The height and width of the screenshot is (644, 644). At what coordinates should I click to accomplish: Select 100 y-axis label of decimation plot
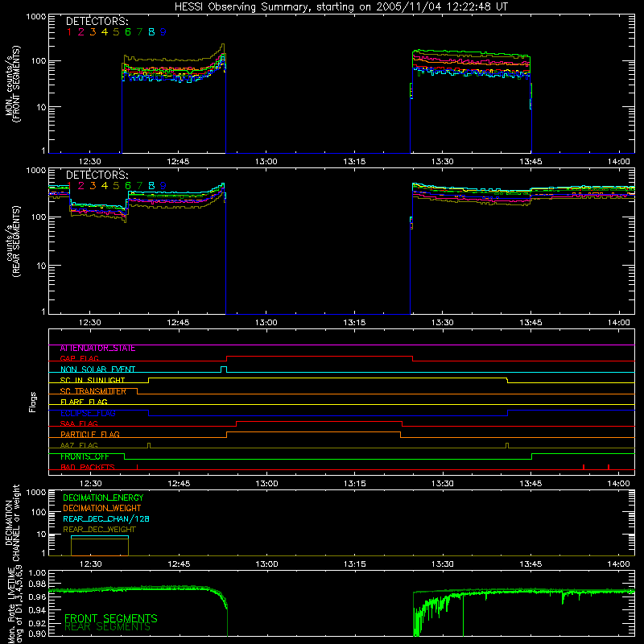[39, 512]
